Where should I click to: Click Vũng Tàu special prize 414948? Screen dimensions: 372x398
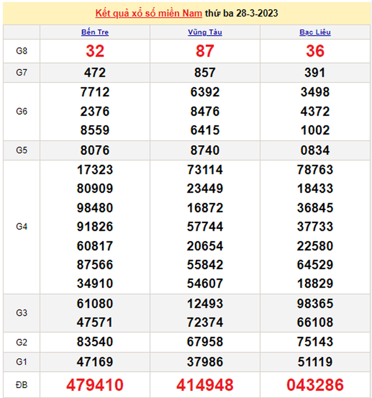pyautogui.click(x=205, y=385)
